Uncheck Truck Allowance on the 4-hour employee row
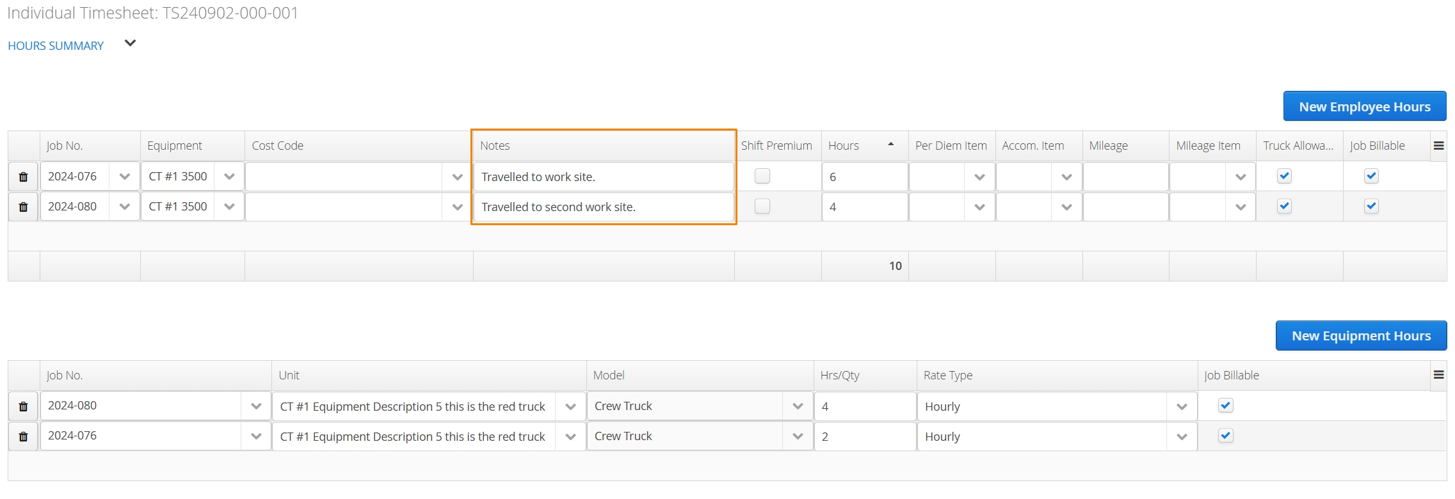 (1284, 206)
